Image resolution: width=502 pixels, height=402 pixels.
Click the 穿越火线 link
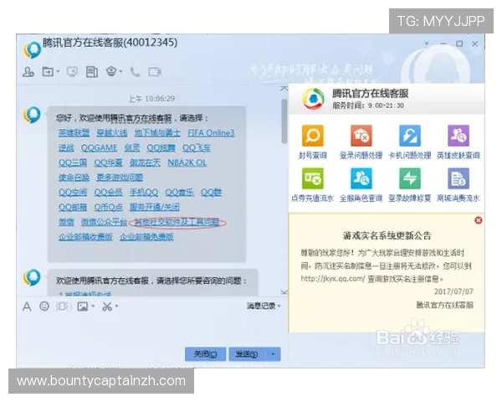coord(112,132)
